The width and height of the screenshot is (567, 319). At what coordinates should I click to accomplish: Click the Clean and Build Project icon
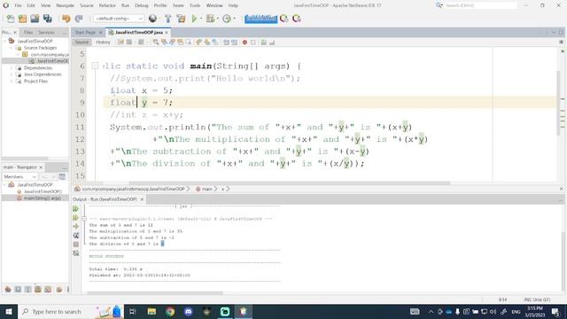(181, 19)
